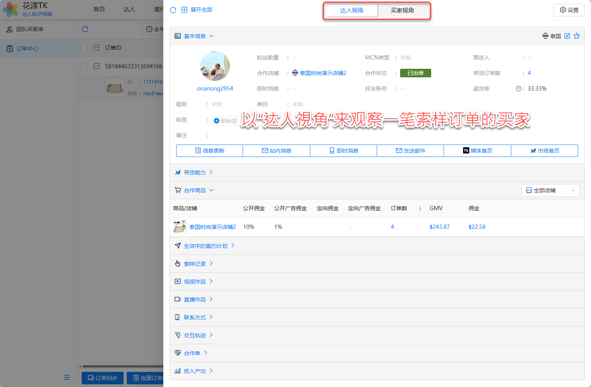Toggle the select-all checkbox beside 订单ID

click(x=84, y=48)
